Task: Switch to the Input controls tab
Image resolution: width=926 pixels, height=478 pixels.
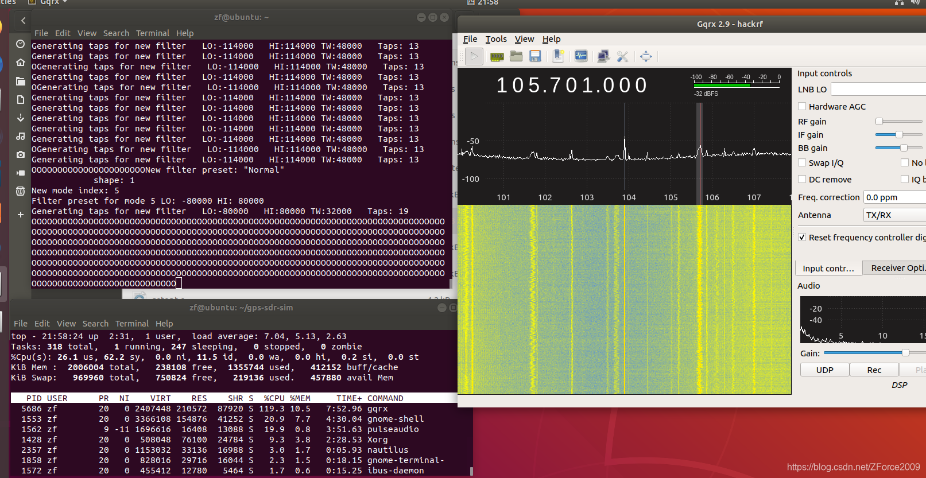Action: point(828,268)
